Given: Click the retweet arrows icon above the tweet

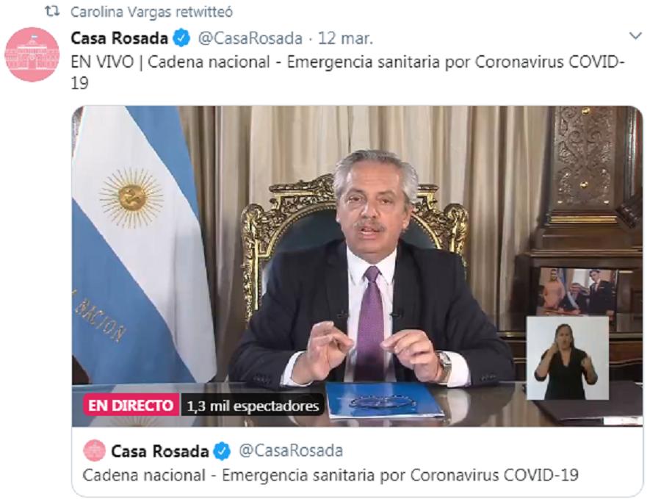Looking at the screenshot, I should pyautogui.click(x=52, y=12).
